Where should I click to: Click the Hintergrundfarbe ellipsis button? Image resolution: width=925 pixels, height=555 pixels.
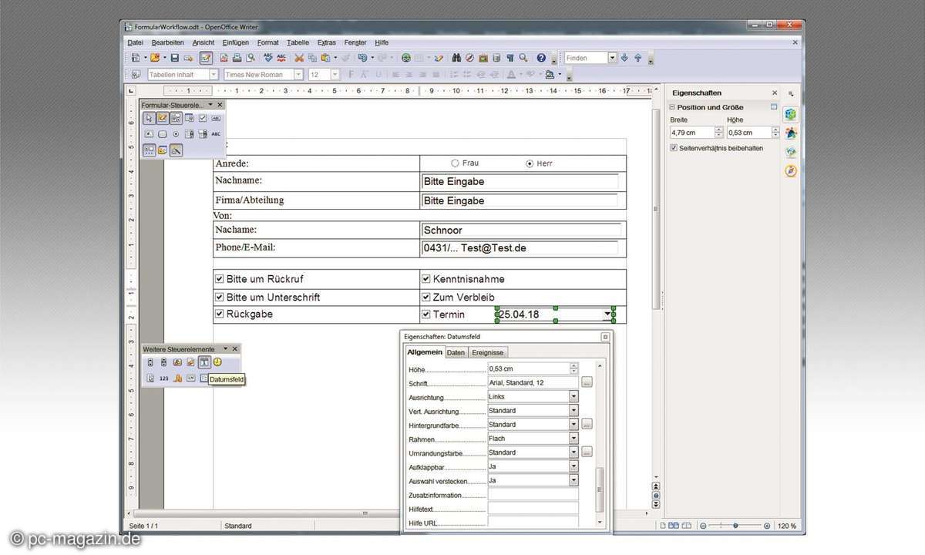(x=587, y=425)
